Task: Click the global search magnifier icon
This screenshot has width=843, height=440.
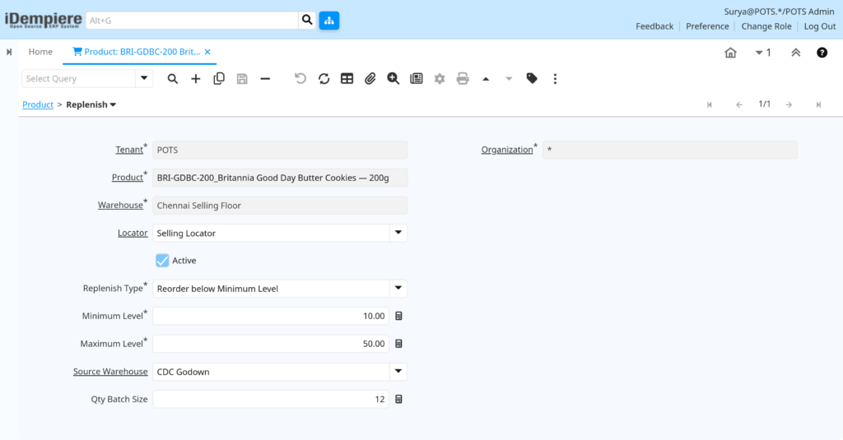Action: pos(307,21)
